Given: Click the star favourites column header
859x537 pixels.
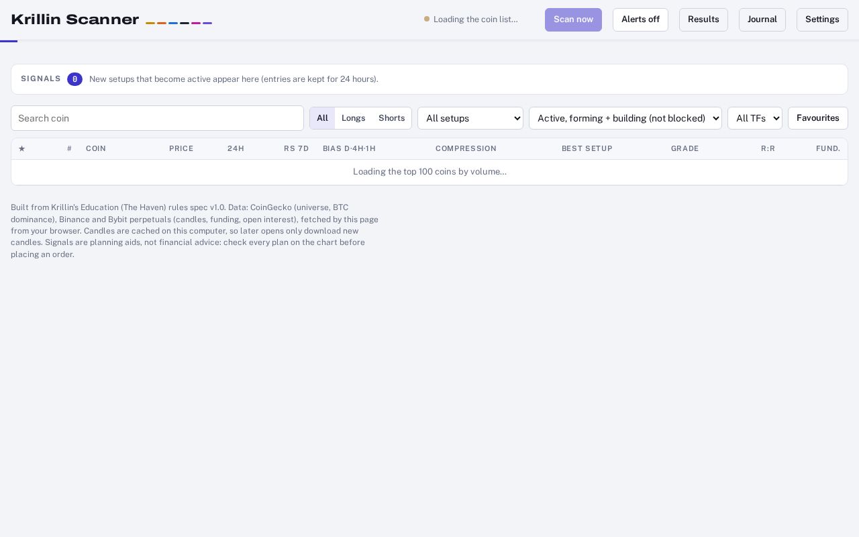Looking at the screenshot, I should (22, 149).
